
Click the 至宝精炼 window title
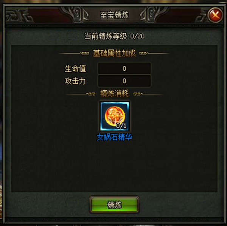click(114, 15)
